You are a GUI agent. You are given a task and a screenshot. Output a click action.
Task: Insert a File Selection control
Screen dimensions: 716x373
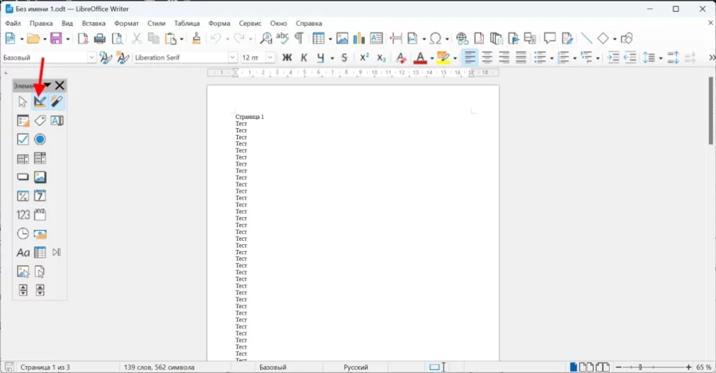[40, 272]
